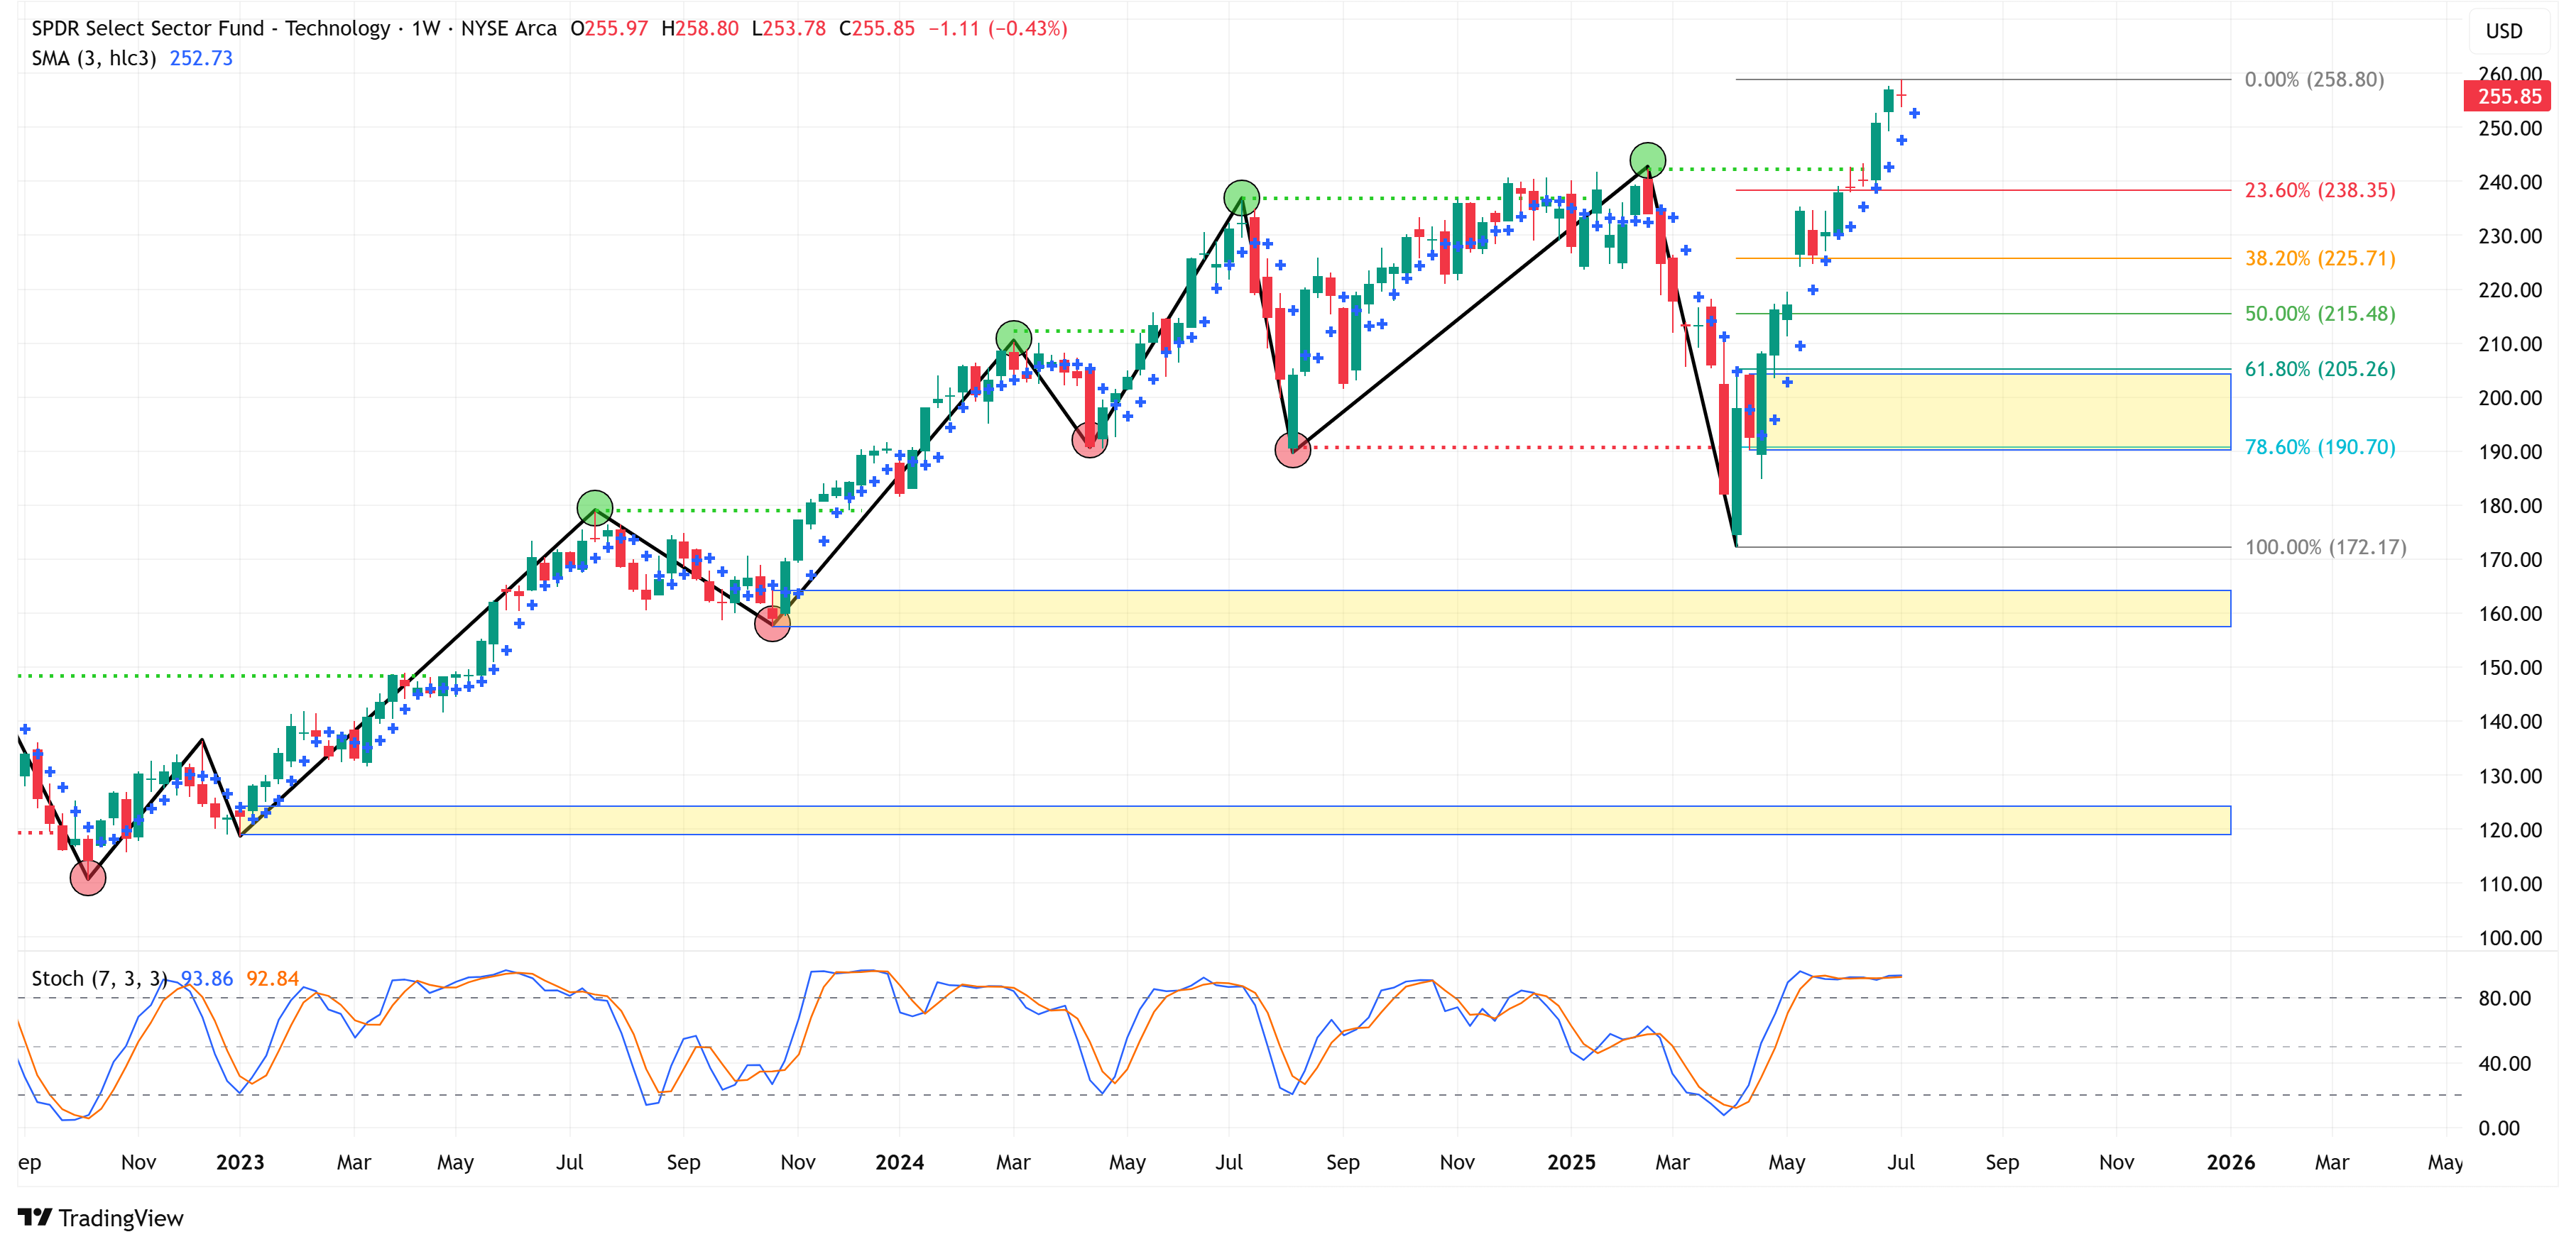The image size is (2576, 1249).
Task: Select the 100.00% (172.17) Fibonacci level label
Action: 2325,546
